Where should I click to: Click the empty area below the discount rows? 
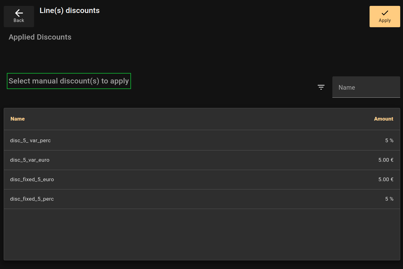pyautogui.click(x=202, y=234)
